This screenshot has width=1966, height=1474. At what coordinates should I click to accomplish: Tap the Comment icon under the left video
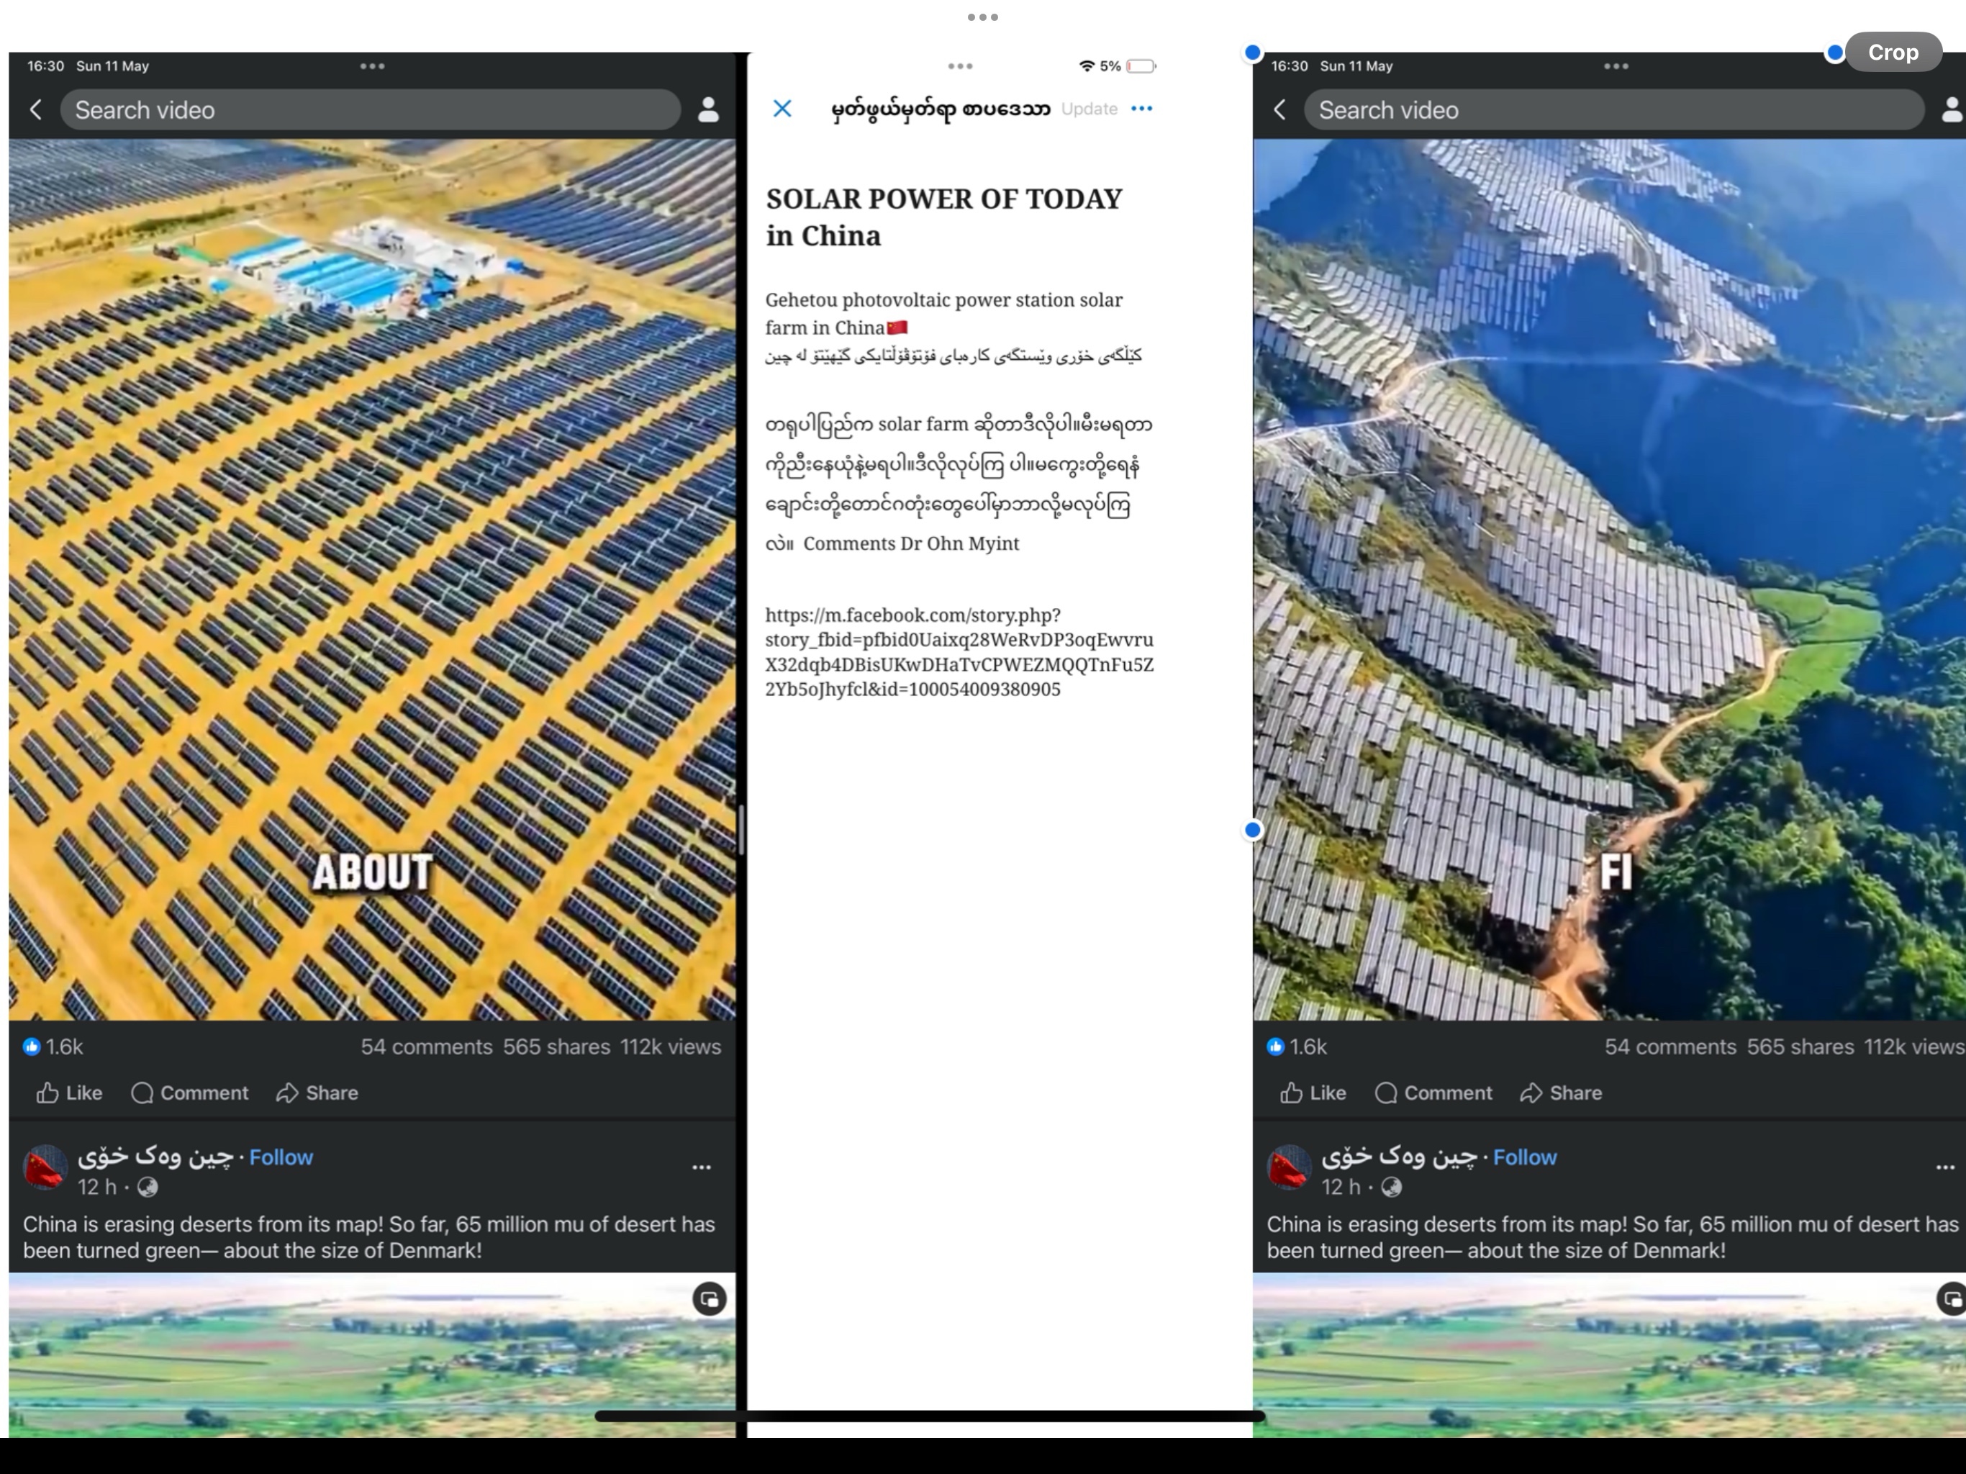pyautogui.click(x=141, y=1093)
